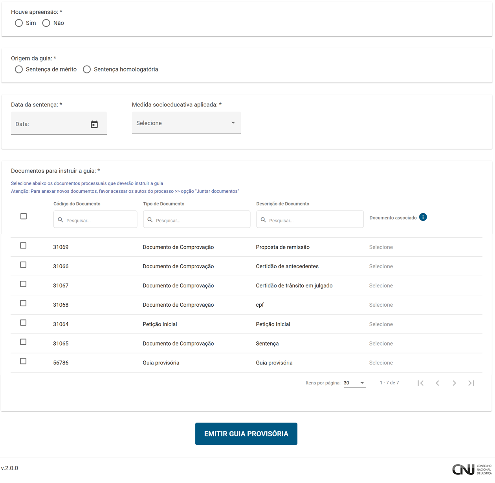The height and width of the screenshot is (483, 495).
Task: Focus the Tipo de Documento search field
Action: tap(197, 220)
